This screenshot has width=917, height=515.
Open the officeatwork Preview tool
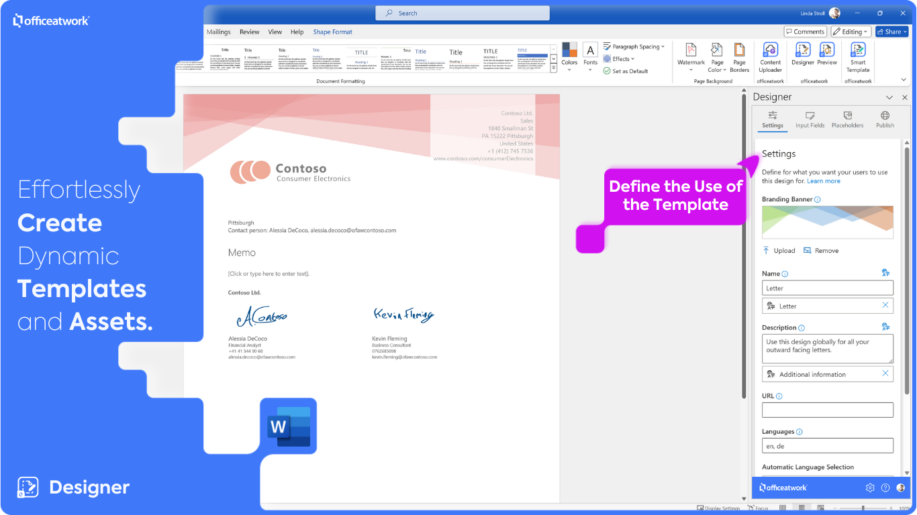(x=827, y=54)
